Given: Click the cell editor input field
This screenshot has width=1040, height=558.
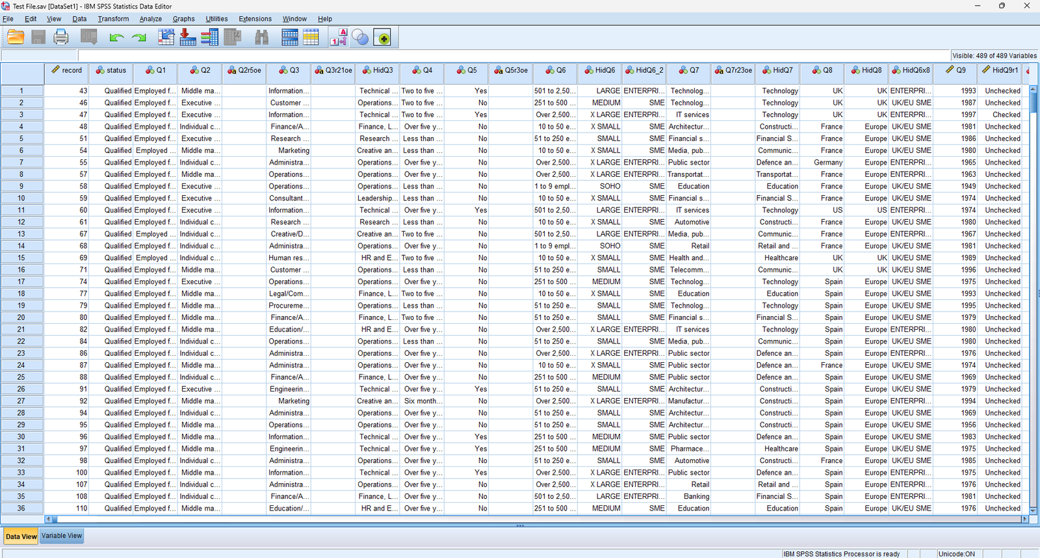Looking at the screenshot, I should click(514, 55).
